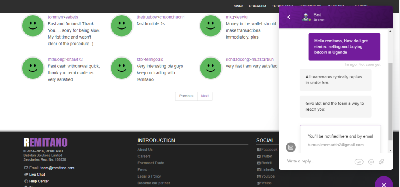Viewport: 400px width, 187px height.
Task: Open the sabets user profile link
Action: [72, 17]
